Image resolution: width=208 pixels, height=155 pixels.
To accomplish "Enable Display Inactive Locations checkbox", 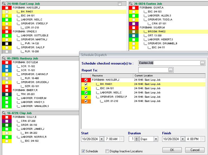I will pyautogui.click(x=107, y=151).
